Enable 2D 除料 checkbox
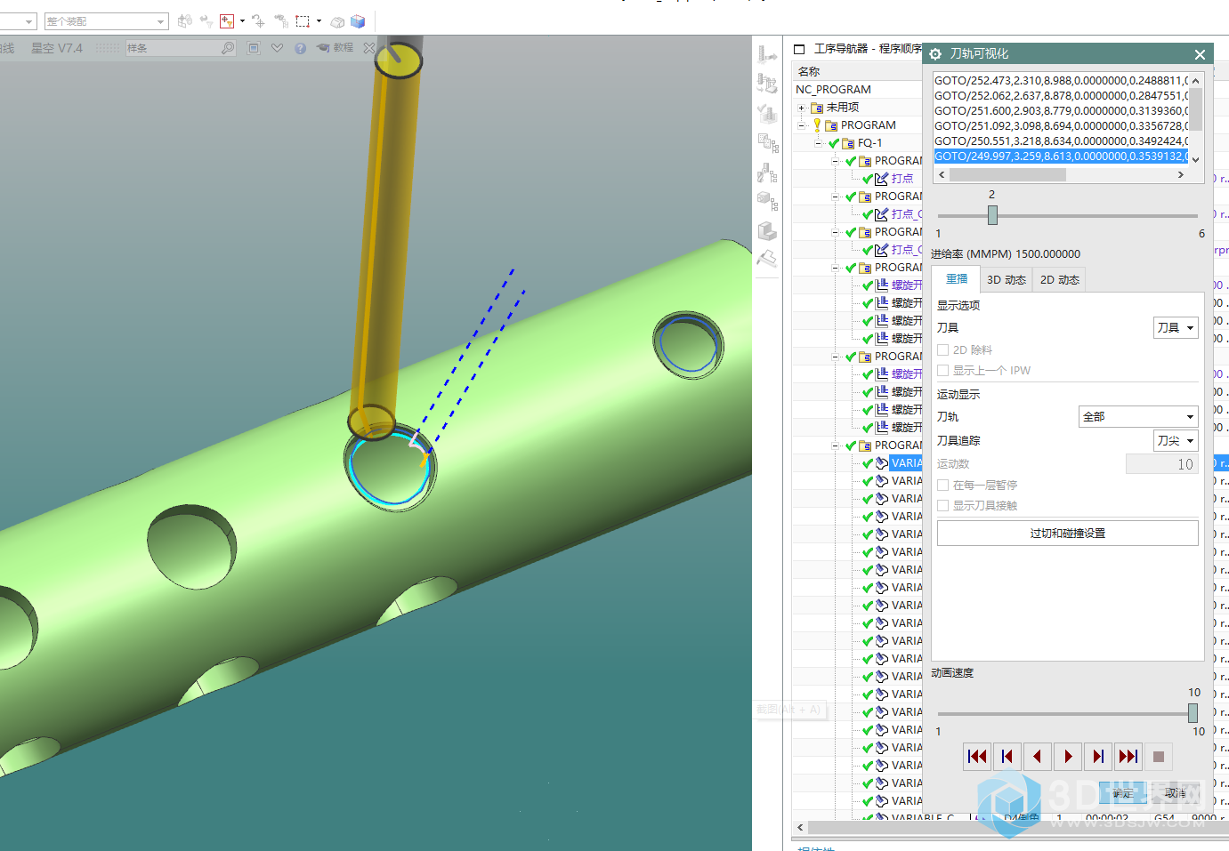 [943, 350]
